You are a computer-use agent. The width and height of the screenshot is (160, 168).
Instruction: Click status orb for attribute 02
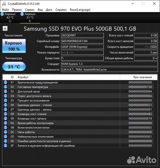pyautogui.click(x=6, y=87)
